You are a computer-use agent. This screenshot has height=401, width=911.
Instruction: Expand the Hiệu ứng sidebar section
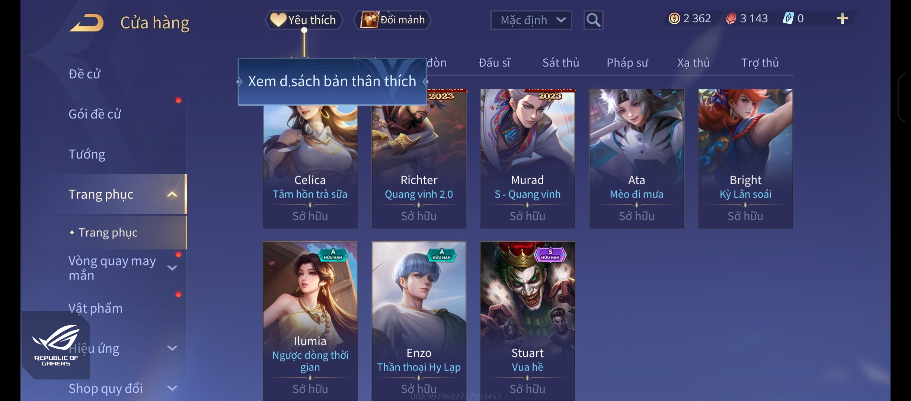pyautogui.click(x=172, y=348)
